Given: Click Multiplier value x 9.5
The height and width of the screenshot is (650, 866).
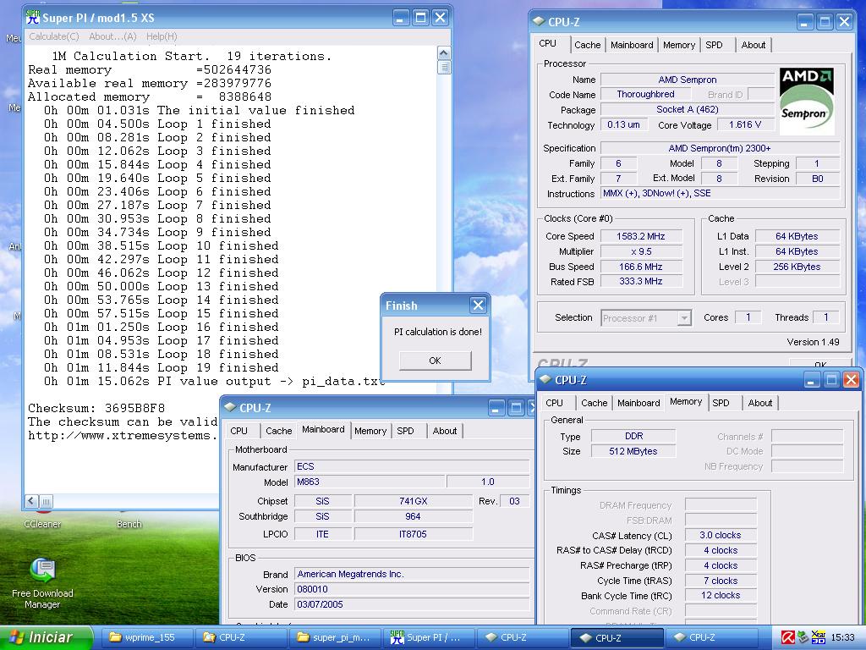Looking at the screenshot, I should [x=641, y=251].
